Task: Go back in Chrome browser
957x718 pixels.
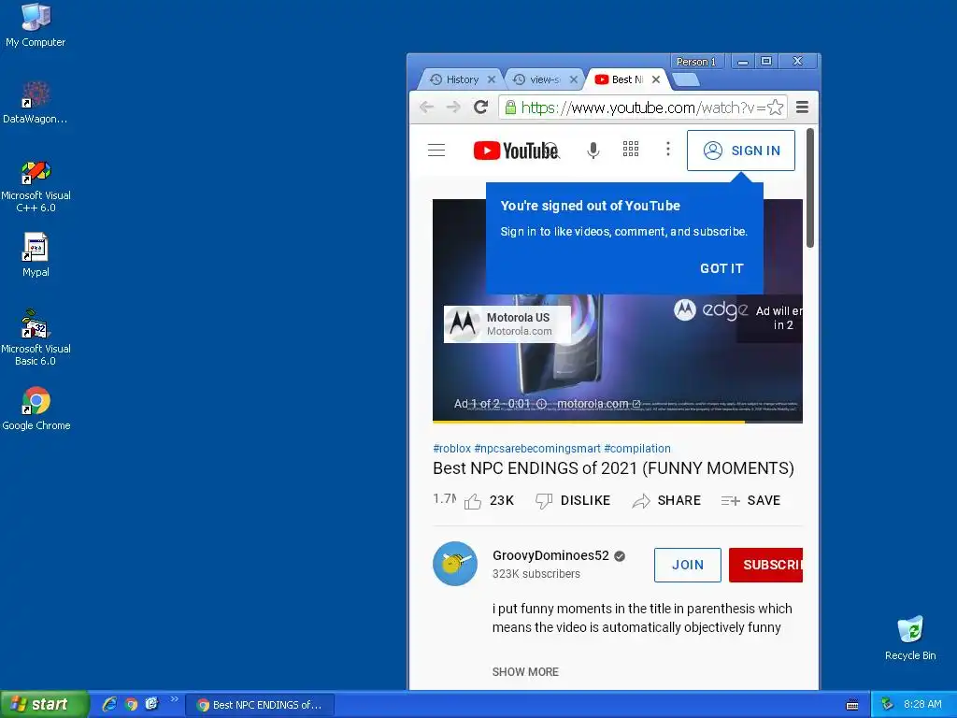Action: (x=426, y=108)
